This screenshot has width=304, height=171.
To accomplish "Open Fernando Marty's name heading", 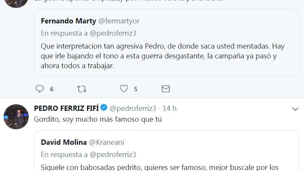I will tap(69, 21).
